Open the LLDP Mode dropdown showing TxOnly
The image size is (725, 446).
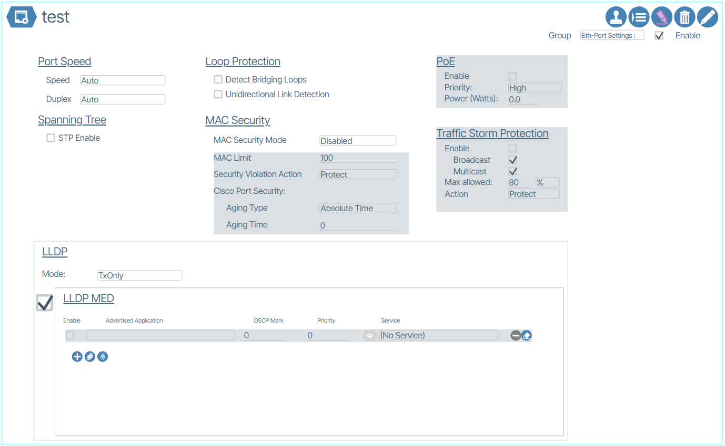tap(139, 275)
